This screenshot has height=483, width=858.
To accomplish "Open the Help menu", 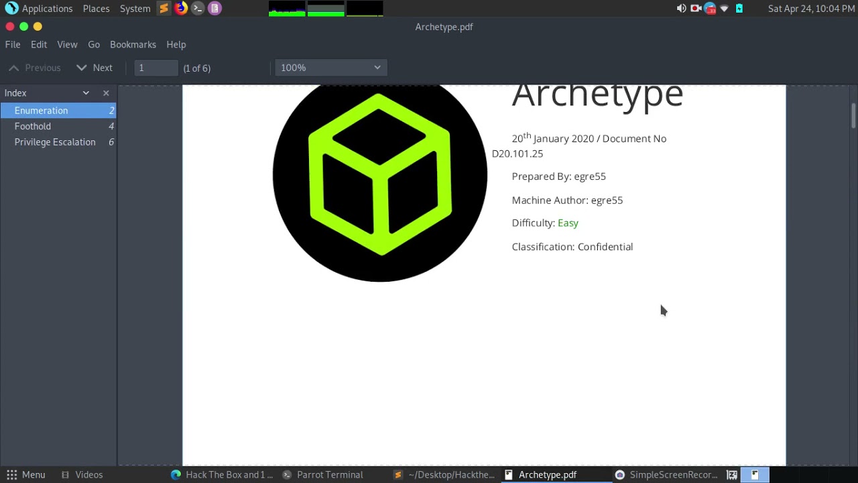I will pos(176,44).
